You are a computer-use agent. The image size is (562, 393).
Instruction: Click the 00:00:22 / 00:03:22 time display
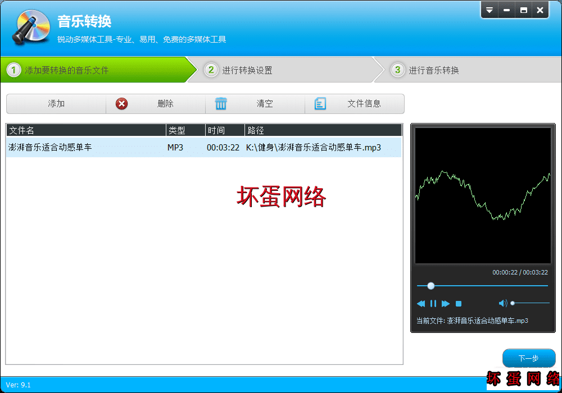pos(520,272)
